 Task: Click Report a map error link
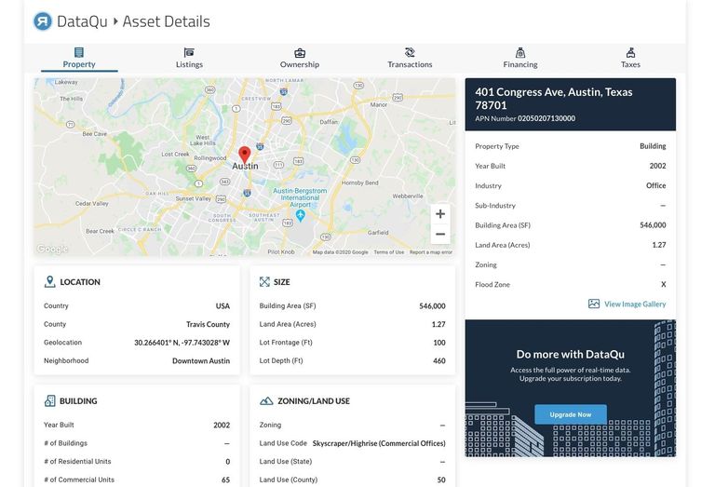pos(430,252)
